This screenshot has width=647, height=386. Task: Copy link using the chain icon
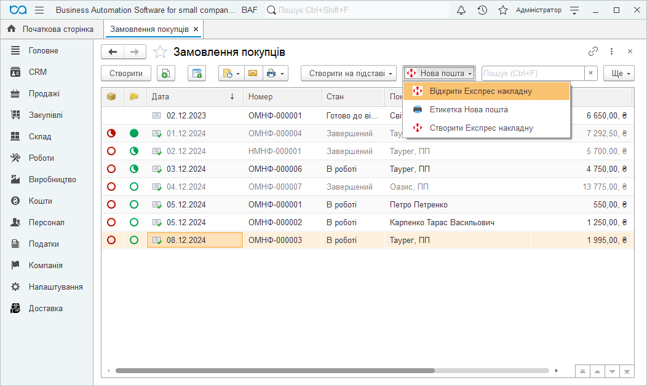coord(593,52)
